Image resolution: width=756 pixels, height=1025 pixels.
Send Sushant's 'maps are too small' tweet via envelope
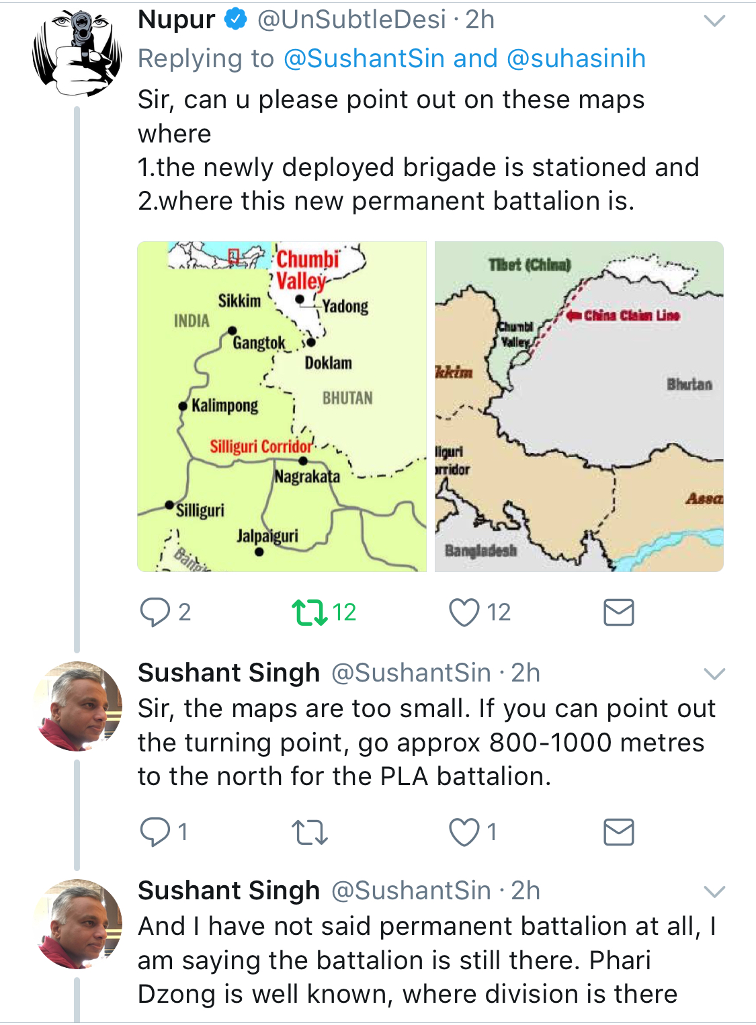coord(618,832)
